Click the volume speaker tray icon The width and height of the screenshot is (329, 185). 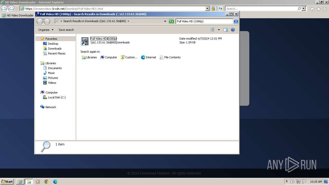(x=293, y=182)
